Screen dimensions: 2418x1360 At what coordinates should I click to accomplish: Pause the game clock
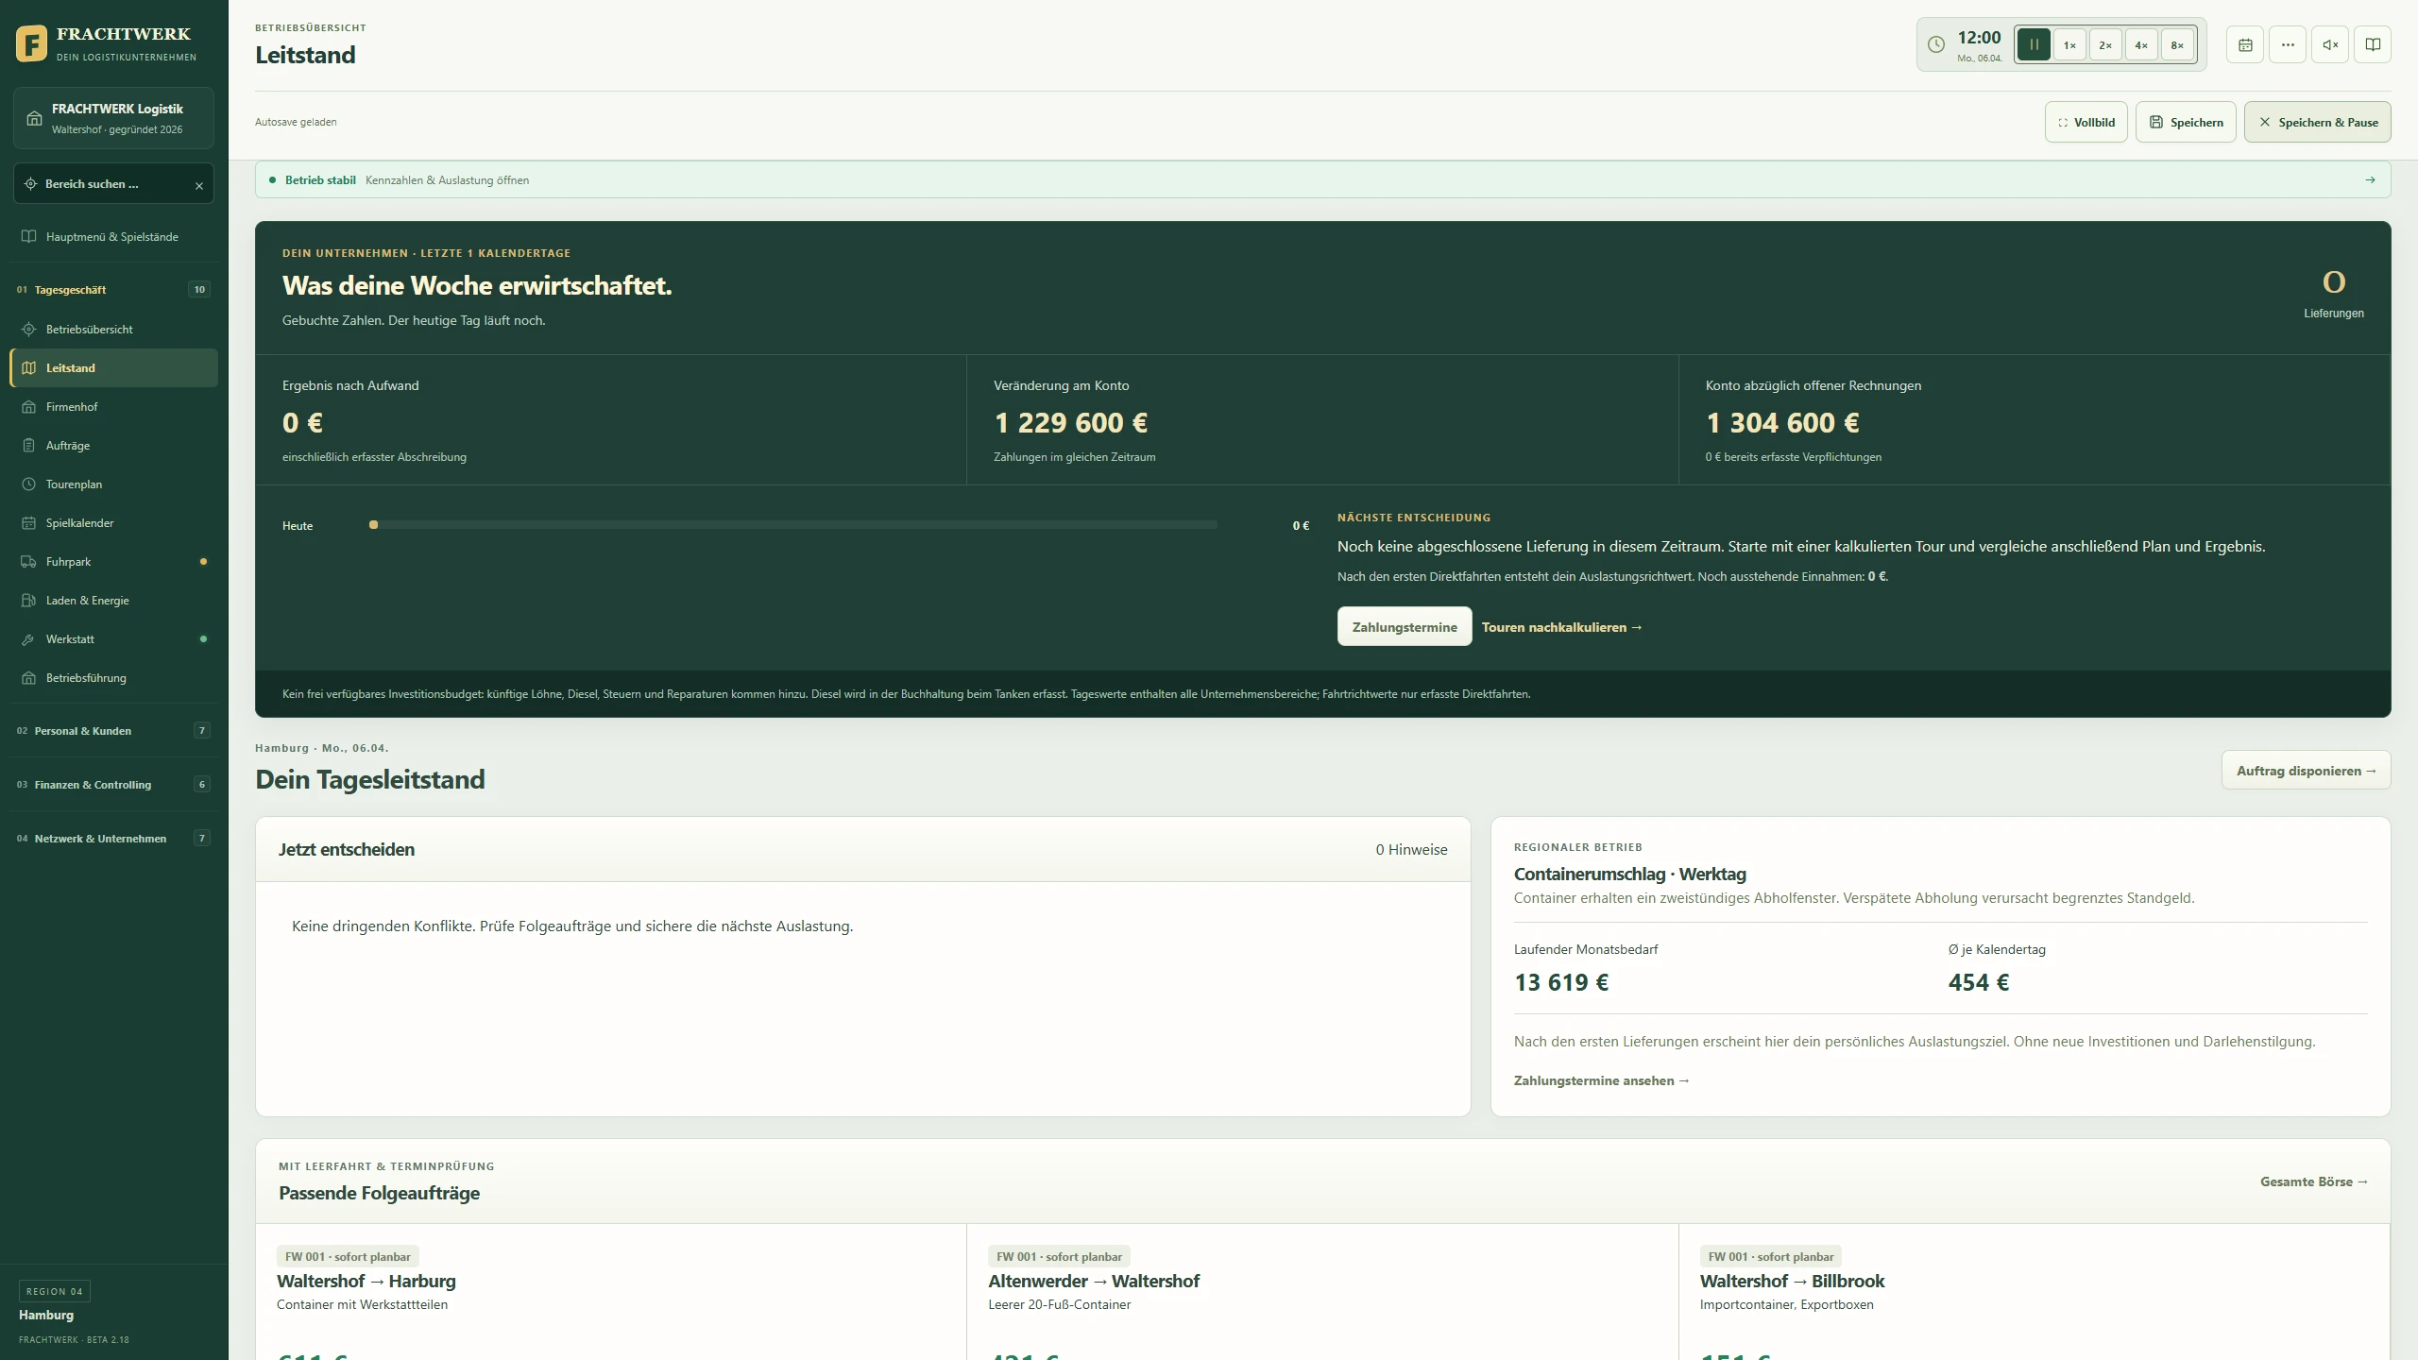[2034, 44]
